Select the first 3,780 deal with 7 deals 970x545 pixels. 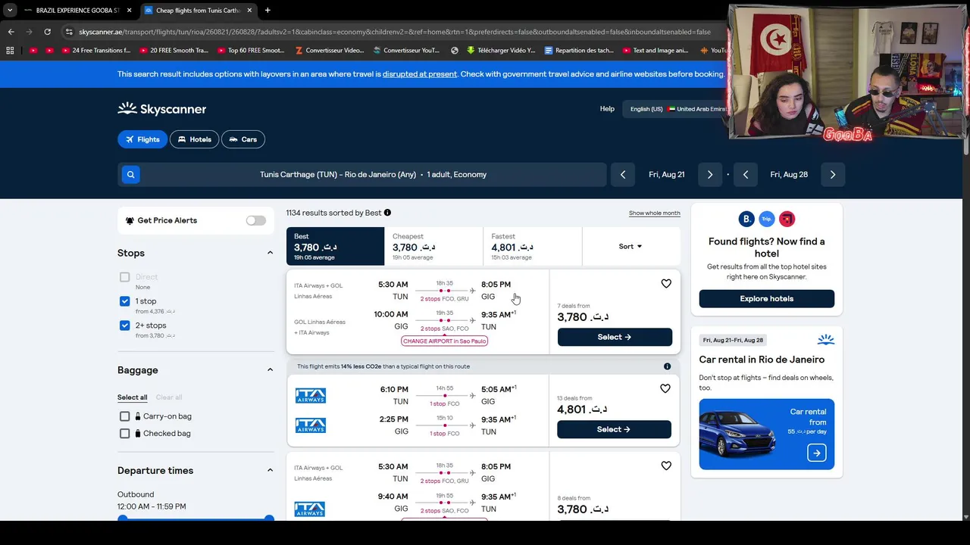(615, 337)
